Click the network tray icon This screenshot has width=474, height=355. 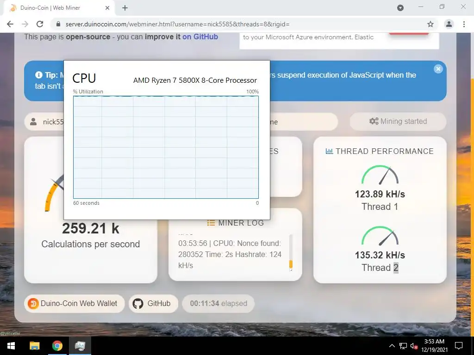pos(403,346)
